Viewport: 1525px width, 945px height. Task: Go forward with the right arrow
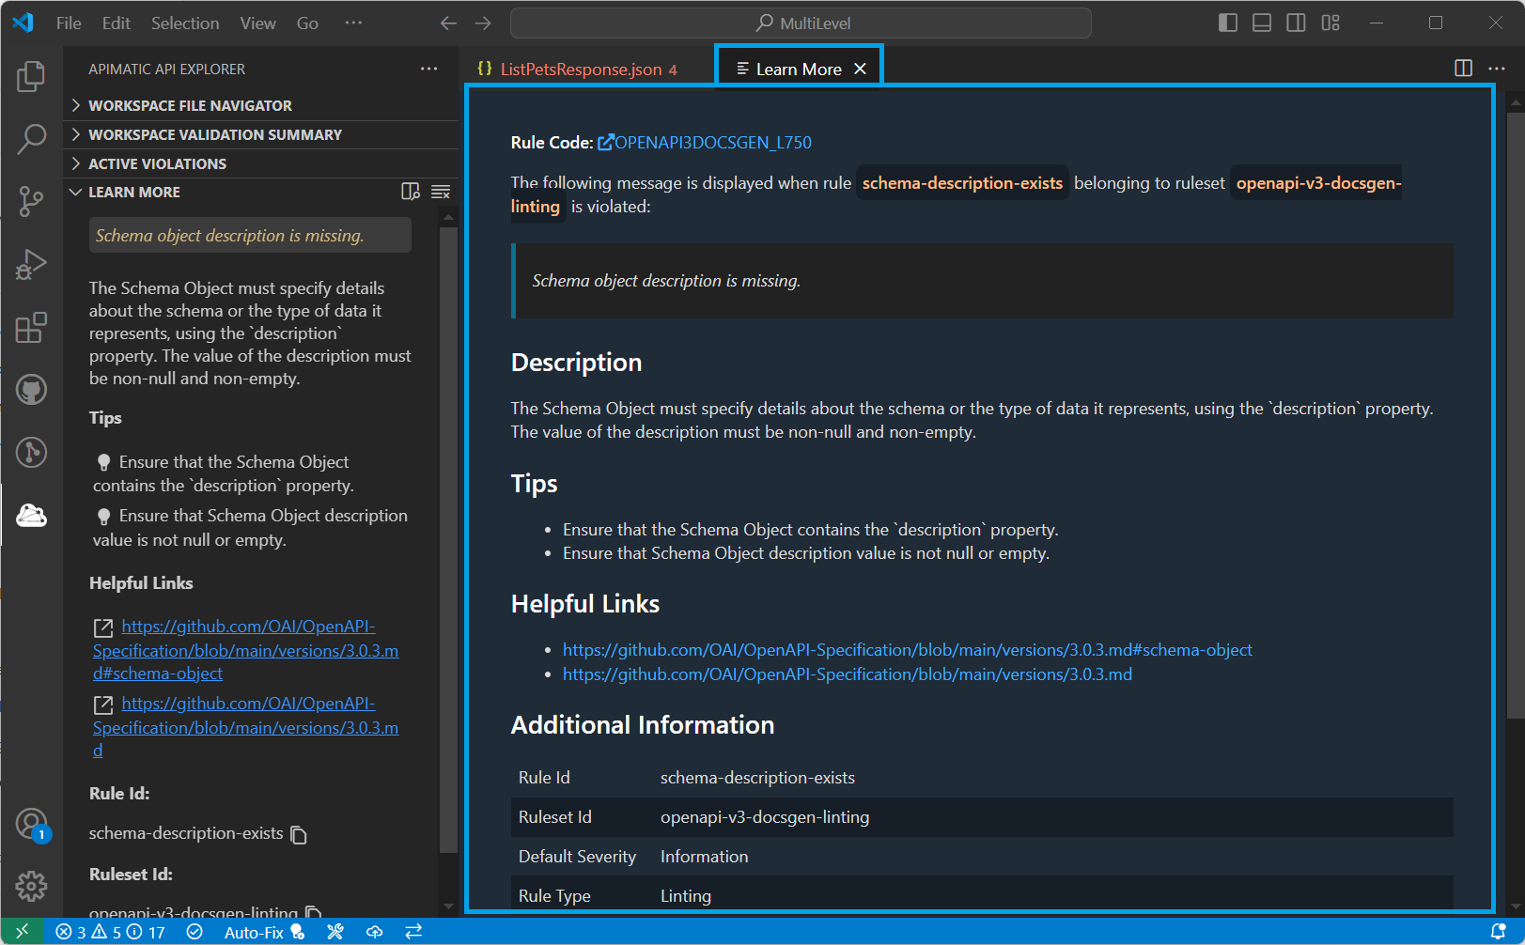coord(483,23)
